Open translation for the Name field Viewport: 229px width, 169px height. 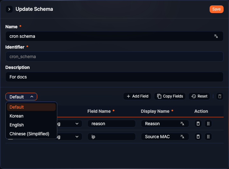(216, 36)
